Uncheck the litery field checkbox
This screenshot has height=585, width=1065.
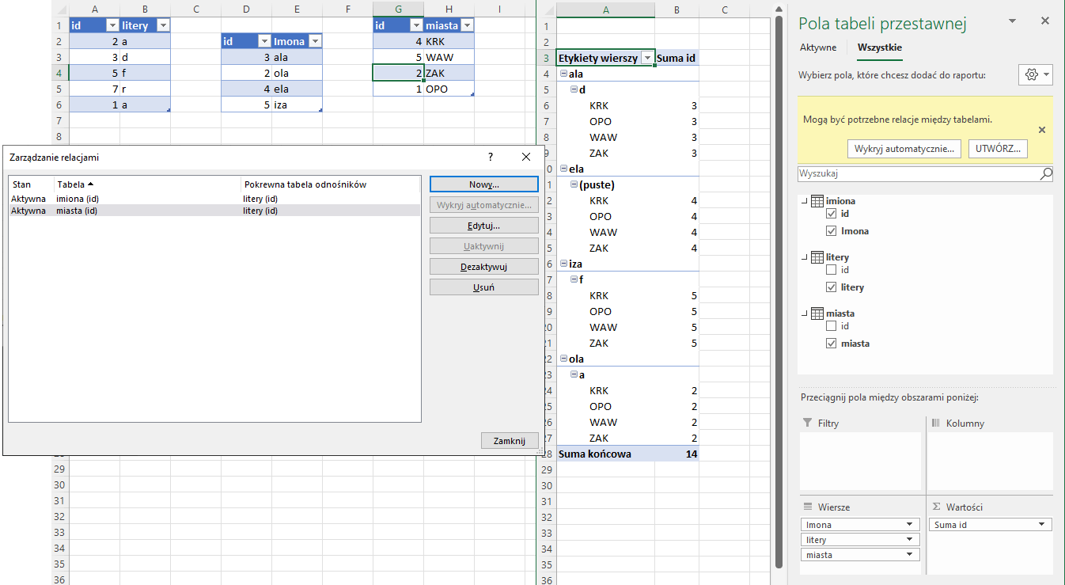pos(831,287)
